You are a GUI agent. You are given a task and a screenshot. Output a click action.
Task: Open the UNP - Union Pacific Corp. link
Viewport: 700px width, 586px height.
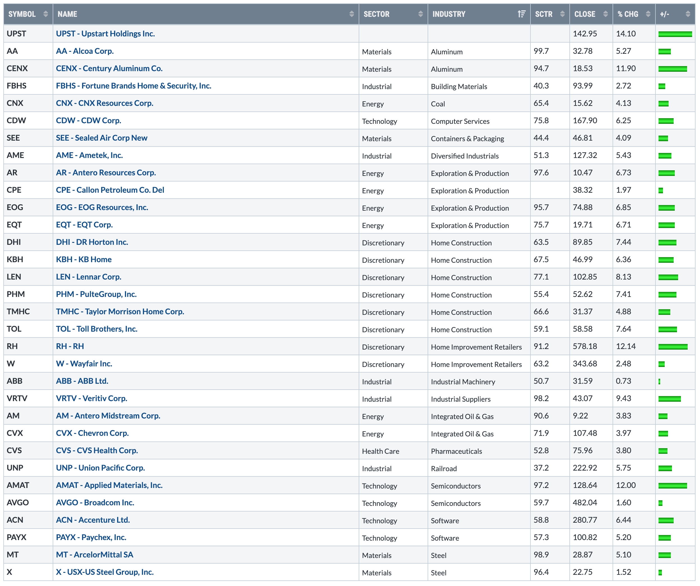(x=100, y=468)
